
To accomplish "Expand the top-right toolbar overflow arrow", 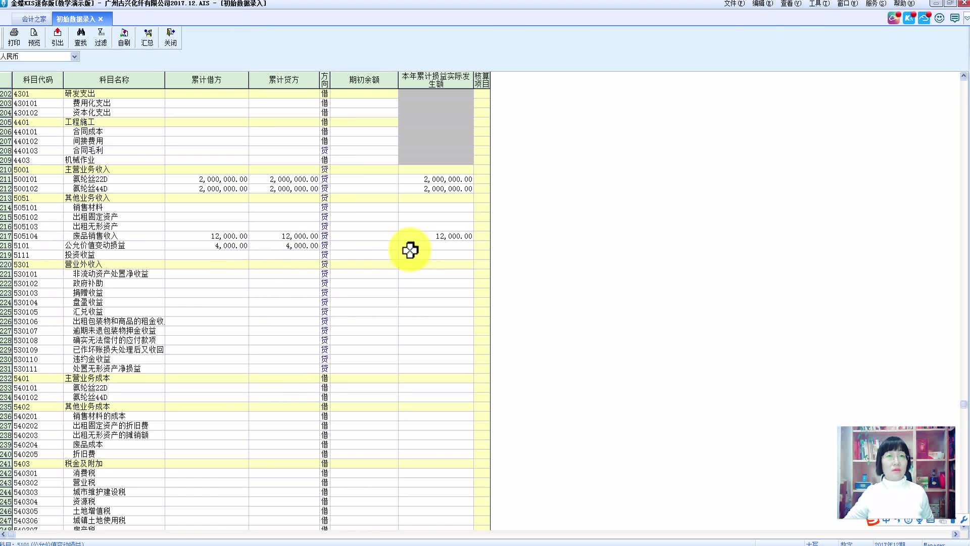I will (966, 19).
